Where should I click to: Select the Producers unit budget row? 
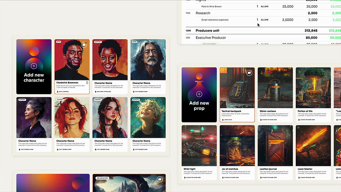click(x=263, y=31)
